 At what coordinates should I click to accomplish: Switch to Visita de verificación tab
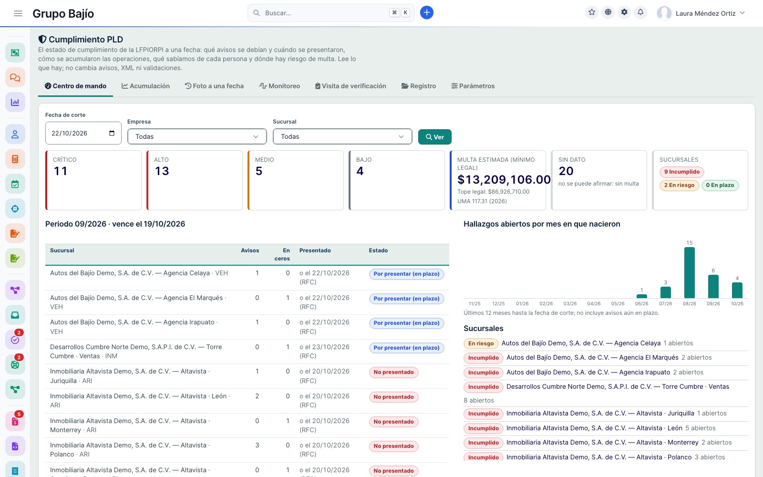(x=351, y=86)
